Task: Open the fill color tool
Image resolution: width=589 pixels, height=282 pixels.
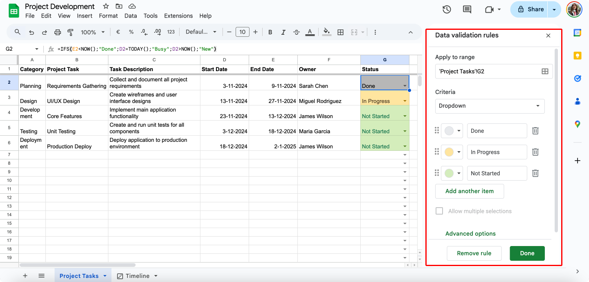Action: (x=326, y=31)
